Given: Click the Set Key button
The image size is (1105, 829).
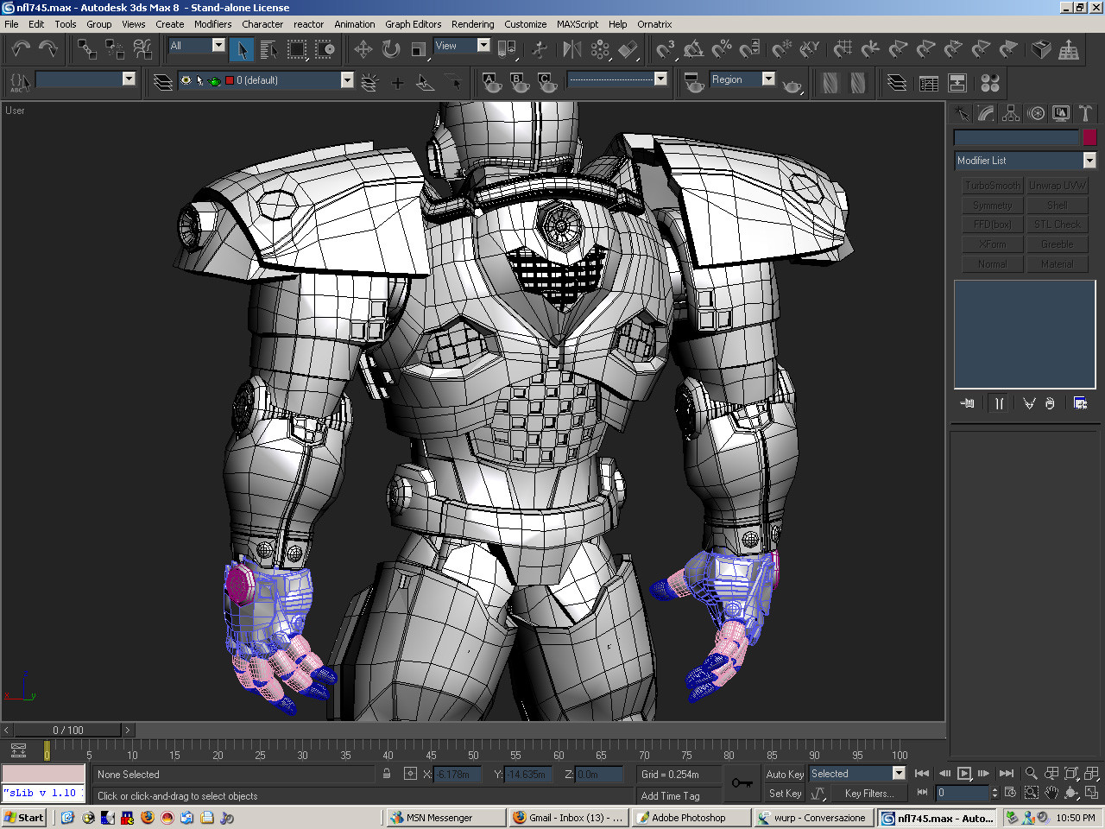Looking at the screenshot, I should [785, 794].
